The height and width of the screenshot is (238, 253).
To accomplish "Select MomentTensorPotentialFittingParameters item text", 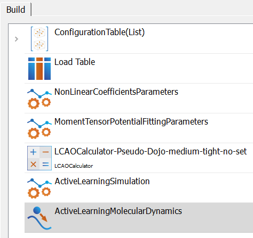I will (131, 122).
